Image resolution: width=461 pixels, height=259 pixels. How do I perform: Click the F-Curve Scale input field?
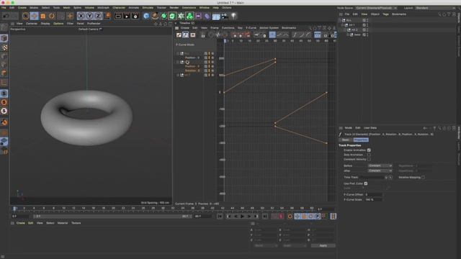tap(373, 200)
